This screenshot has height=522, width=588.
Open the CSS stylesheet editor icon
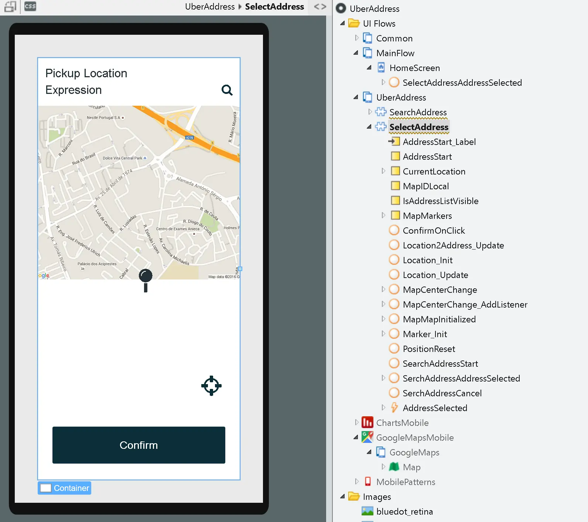(30, 6)
